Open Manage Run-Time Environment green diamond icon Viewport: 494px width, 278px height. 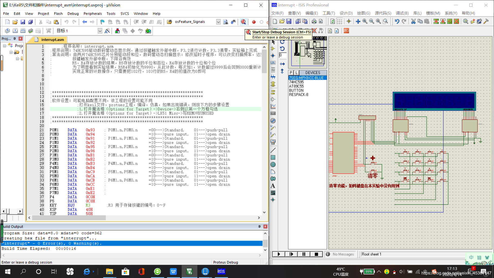tap(133, 31)
